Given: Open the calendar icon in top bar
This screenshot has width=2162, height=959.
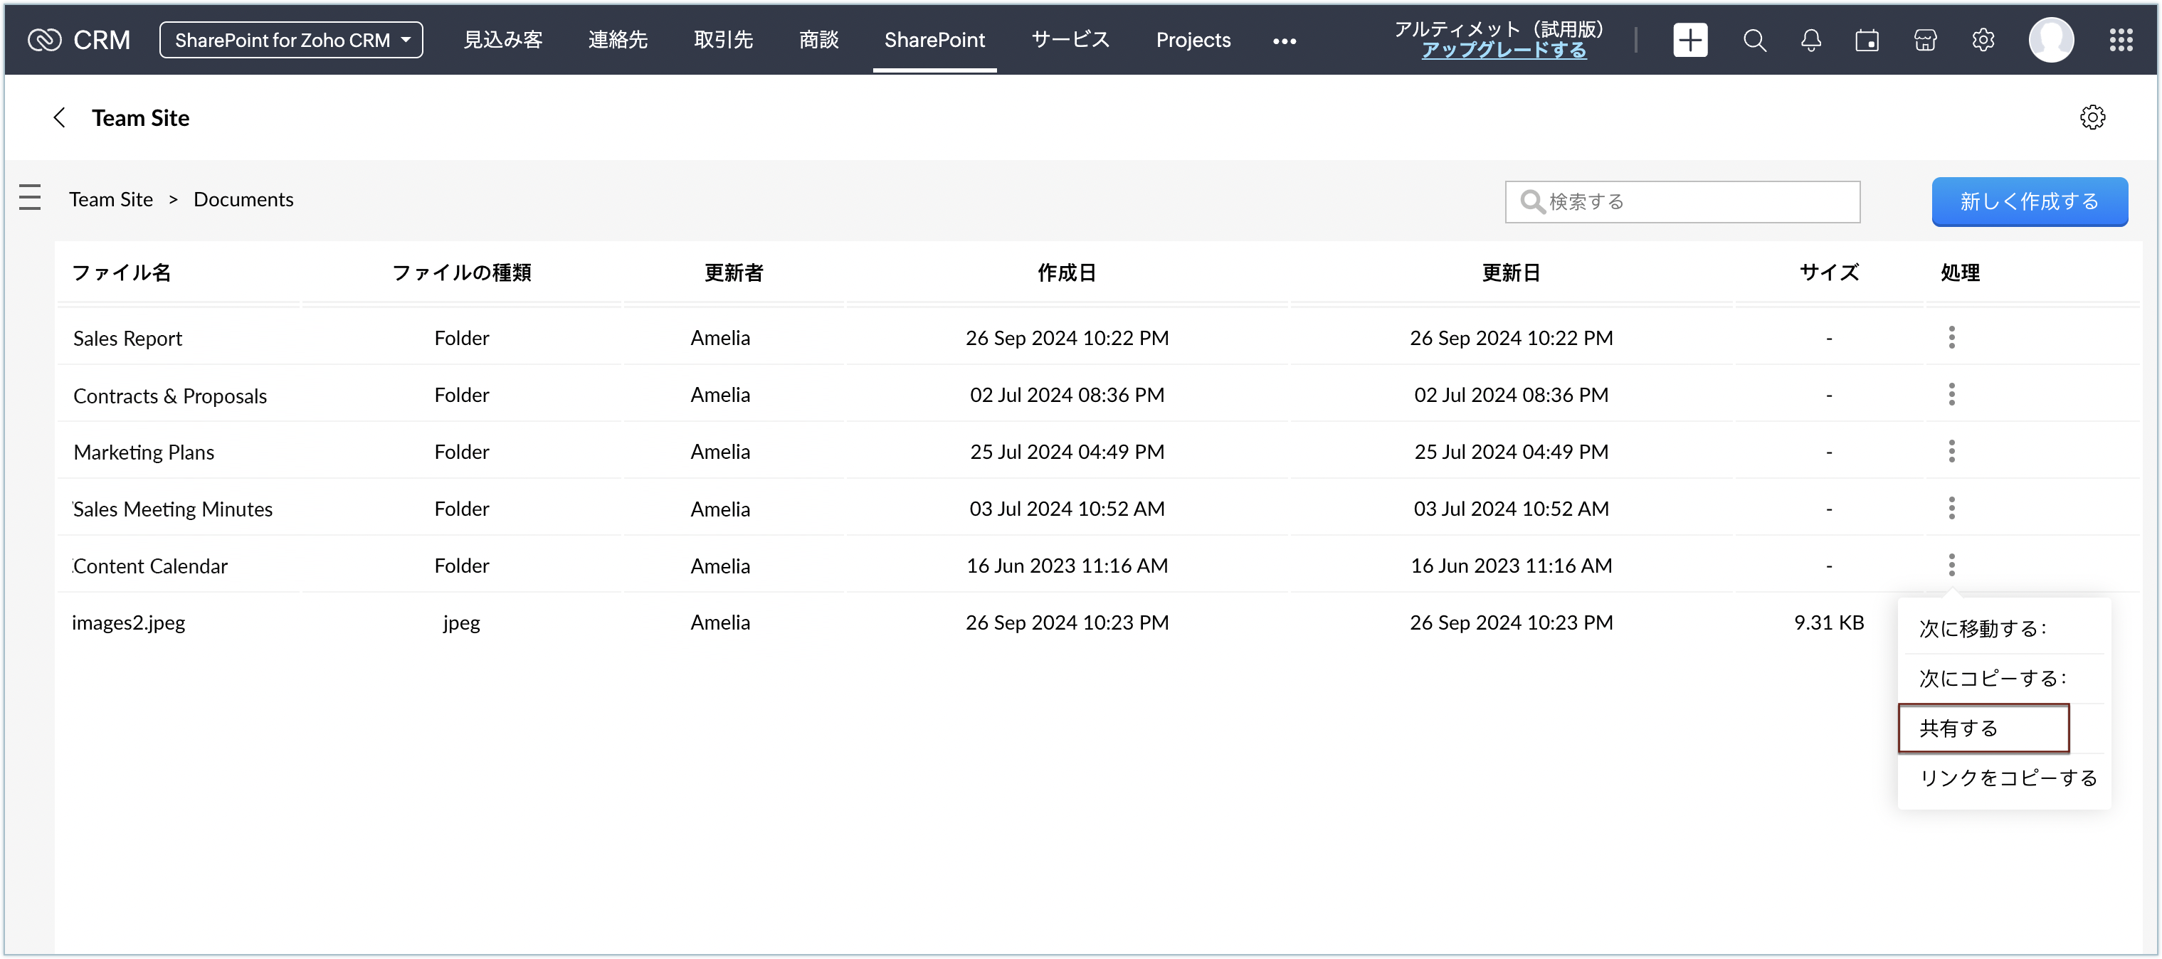Looking at the screenshot, I should tap(1867, 41).
